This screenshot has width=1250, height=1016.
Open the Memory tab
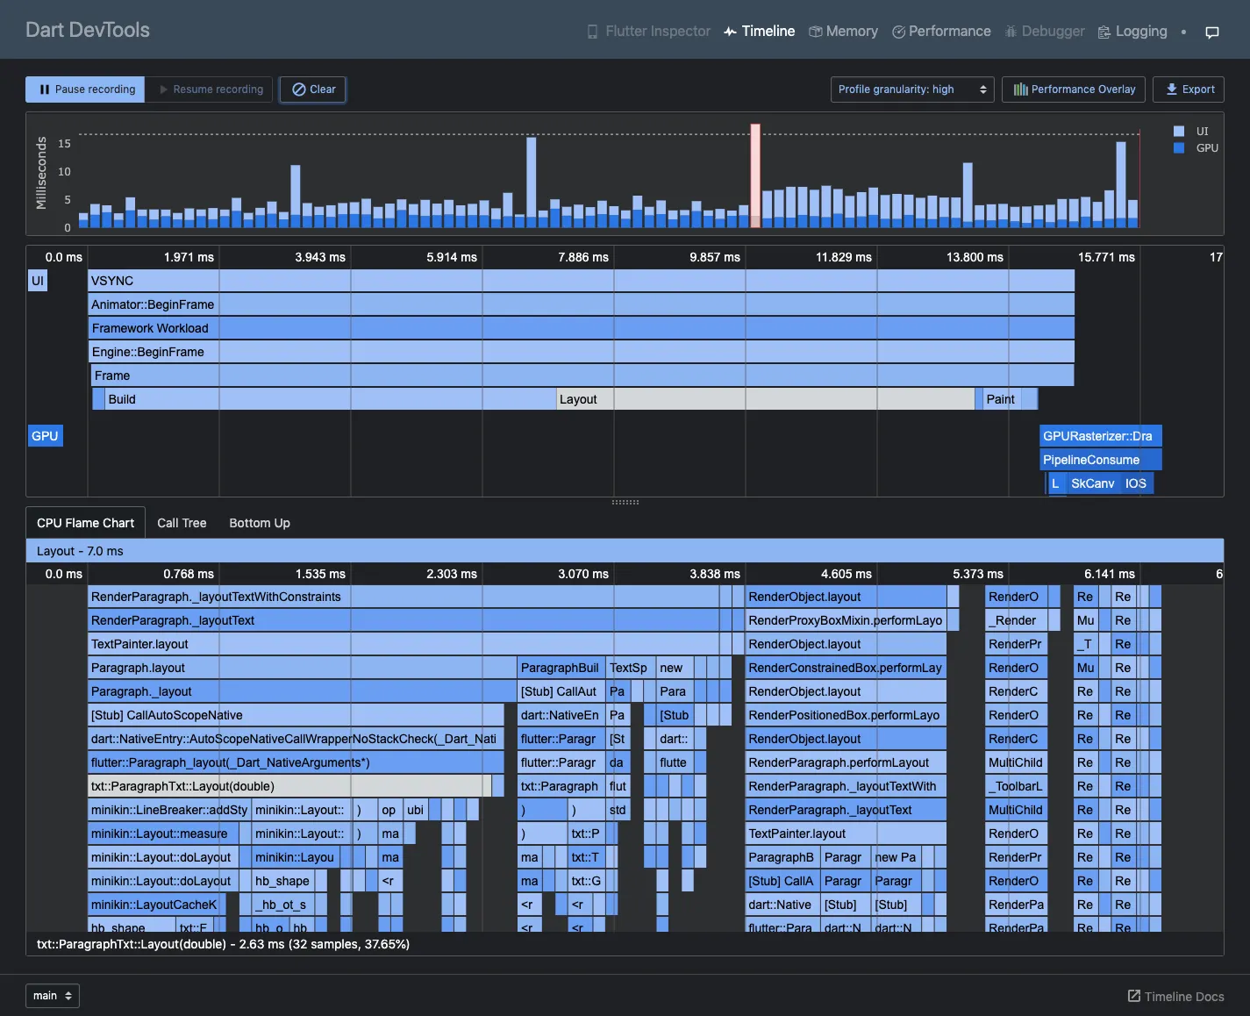pos(842,32)
